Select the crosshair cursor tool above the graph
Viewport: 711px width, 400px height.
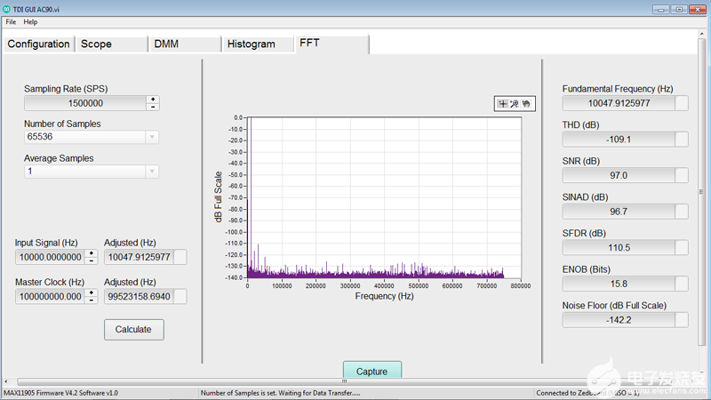[502, 104]
